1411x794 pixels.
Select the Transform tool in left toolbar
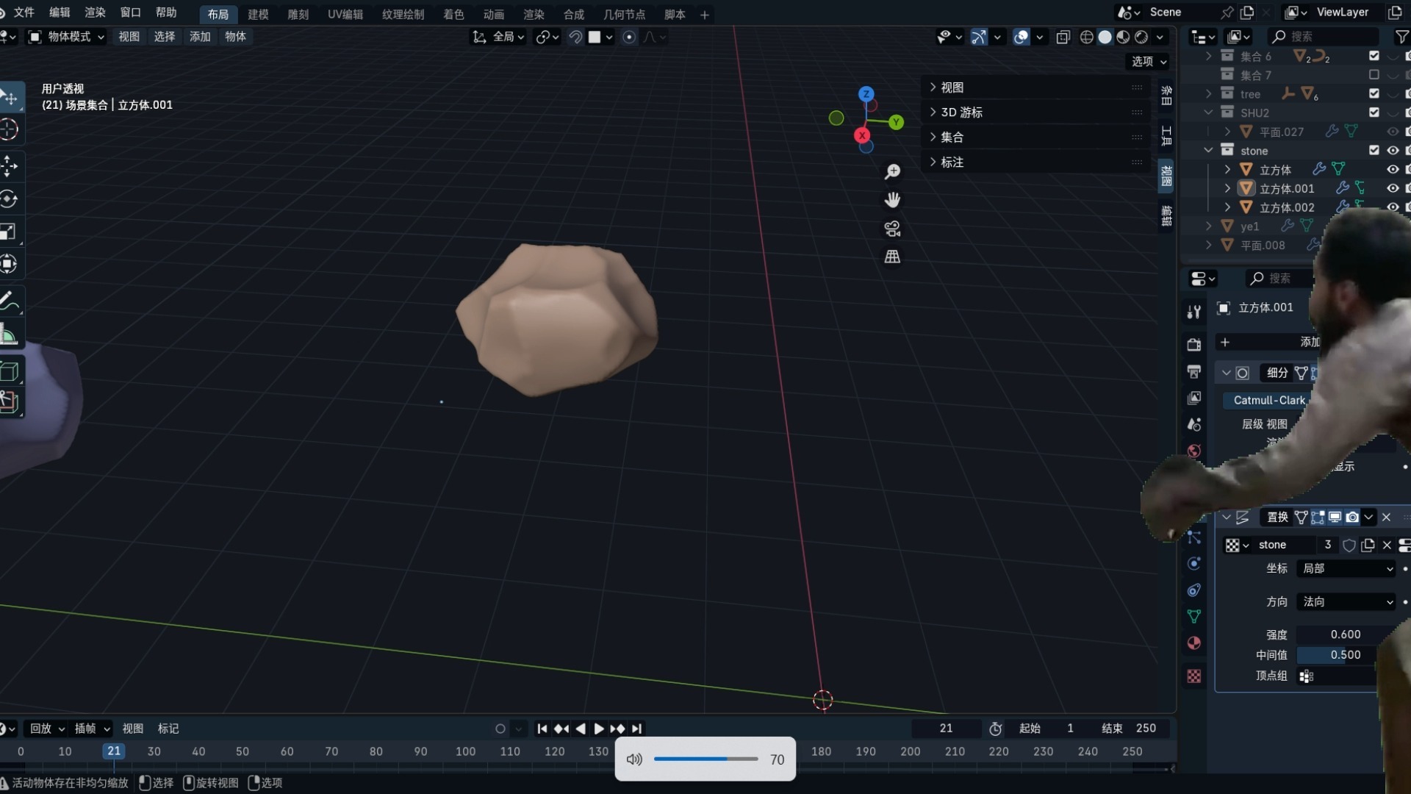coord(9,264)
